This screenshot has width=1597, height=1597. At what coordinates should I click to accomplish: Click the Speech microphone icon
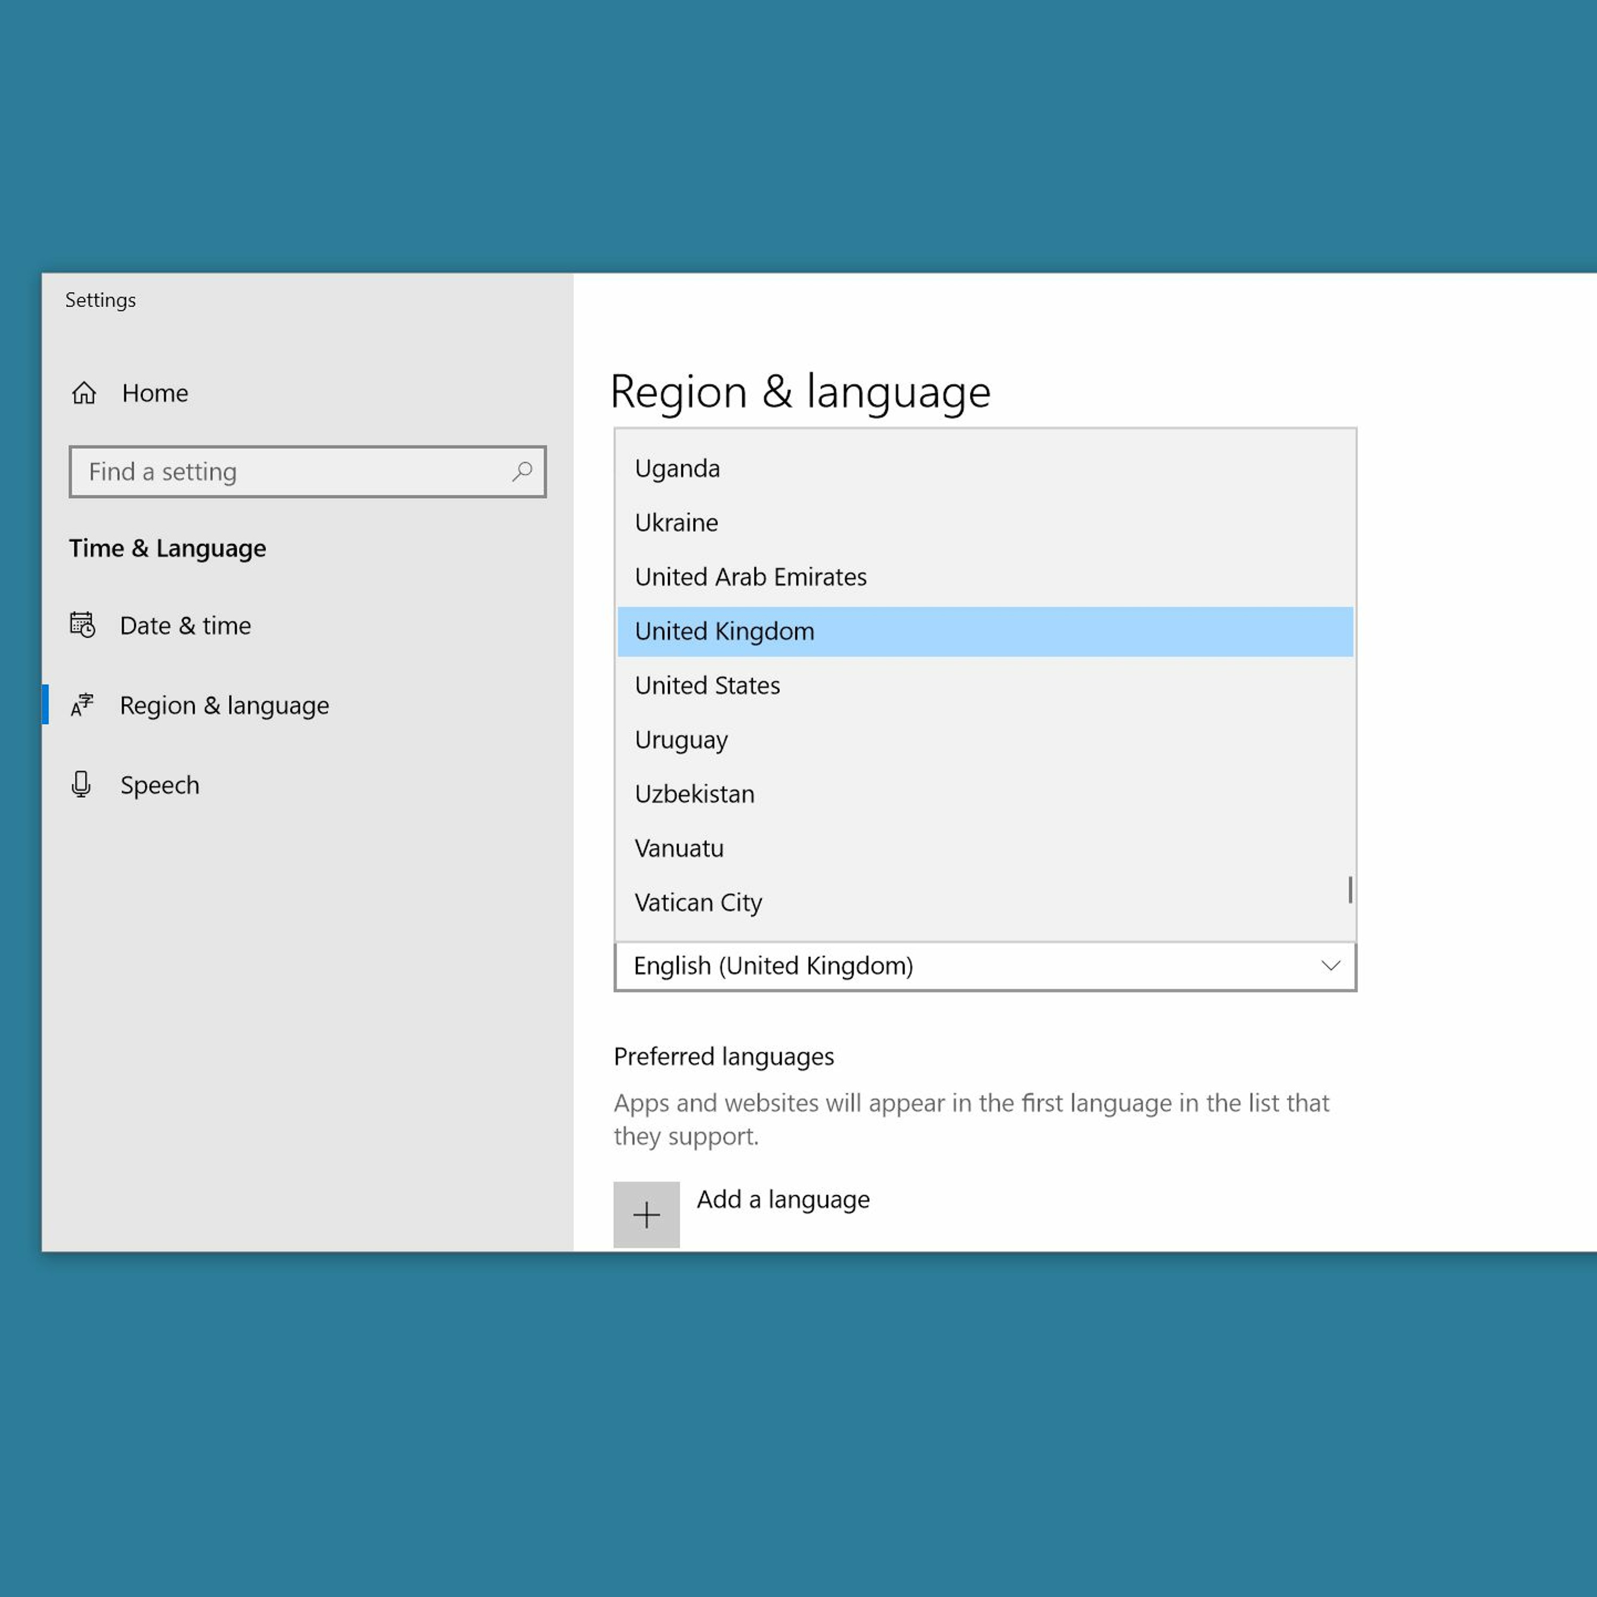(81, 785)
